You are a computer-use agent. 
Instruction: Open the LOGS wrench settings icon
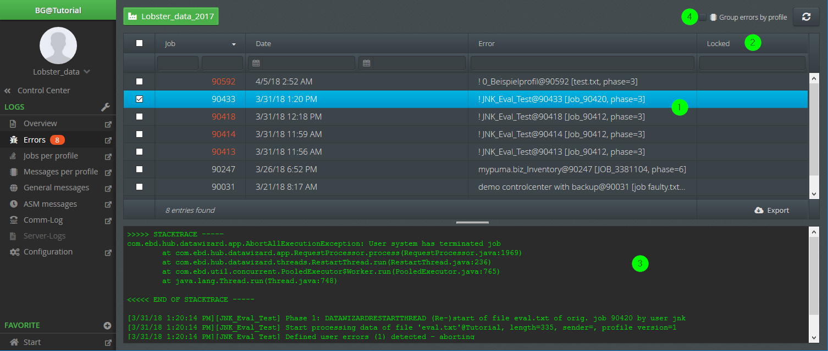(107, 107)
